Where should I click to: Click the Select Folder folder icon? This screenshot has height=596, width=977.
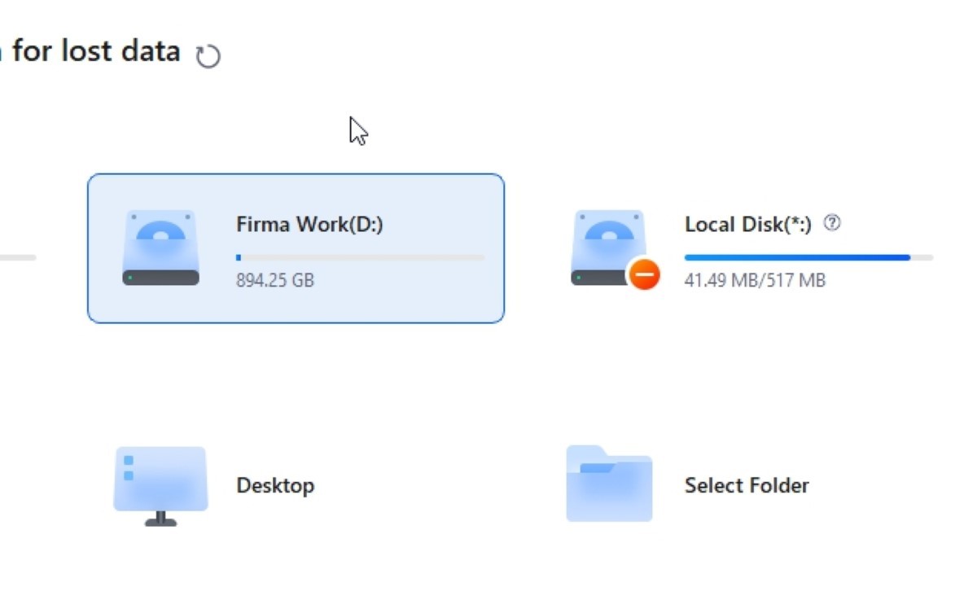609,484
